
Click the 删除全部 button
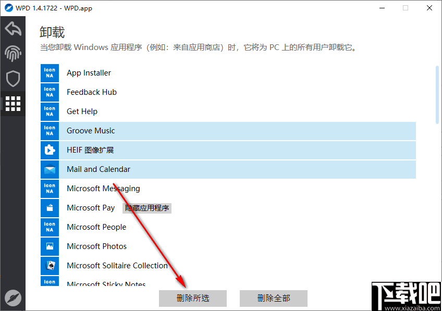(x=274, y=298)
